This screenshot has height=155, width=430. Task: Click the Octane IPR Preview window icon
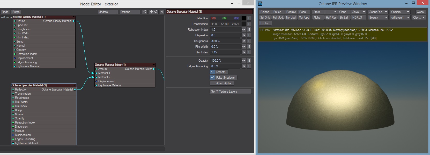coord(260,4)
